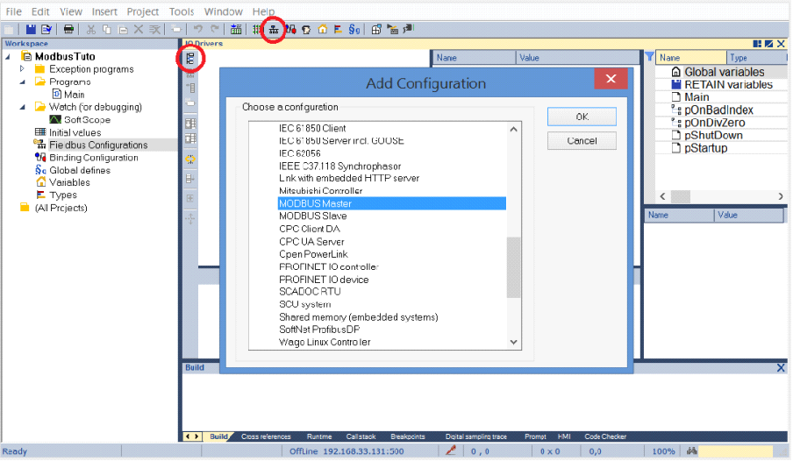The image size is (793, 461).
Task: Click the configuration list down arrow
Action: pos(514,342)
